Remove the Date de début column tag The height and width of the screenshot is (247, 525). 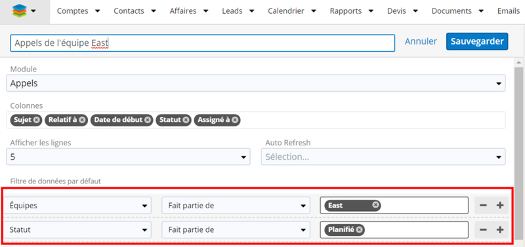click(x=148, y=120)
